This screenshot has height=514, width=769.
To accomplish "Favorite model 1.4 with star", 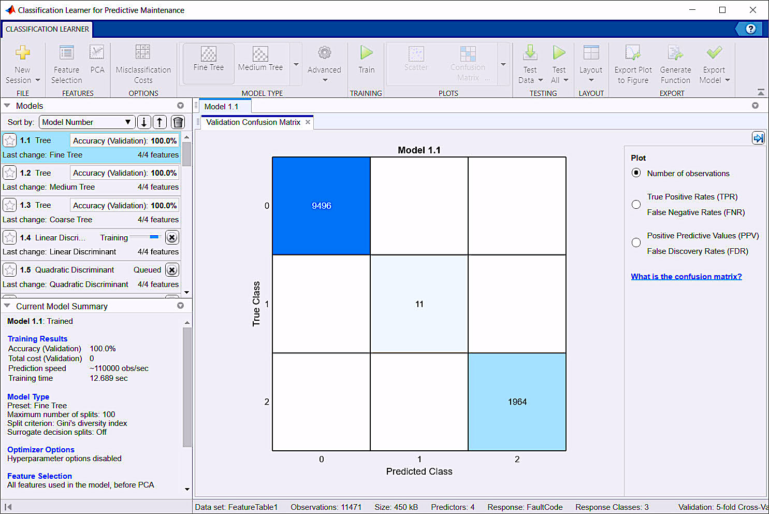I will point(9,237).
